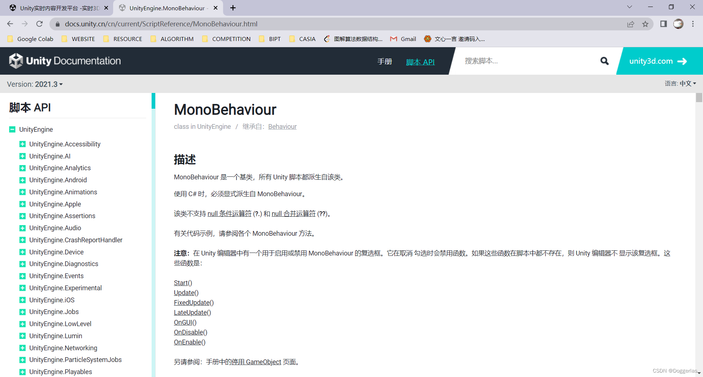Expand the UnityEngine.Android node

[x=22, y=180]
